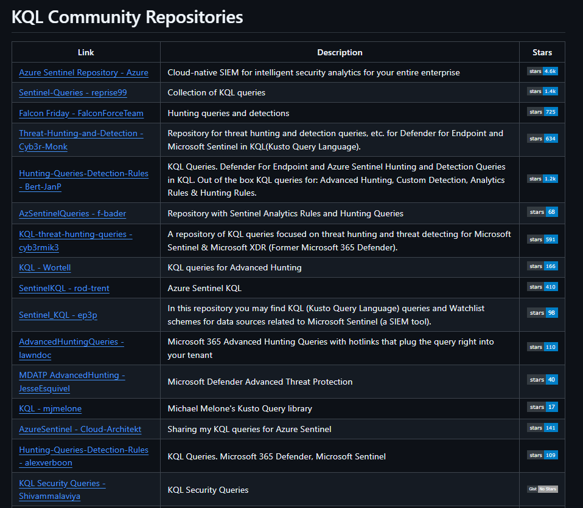The image size is (583, 508).
Task: Click the 1.4k stars badge
Action: 542,91
